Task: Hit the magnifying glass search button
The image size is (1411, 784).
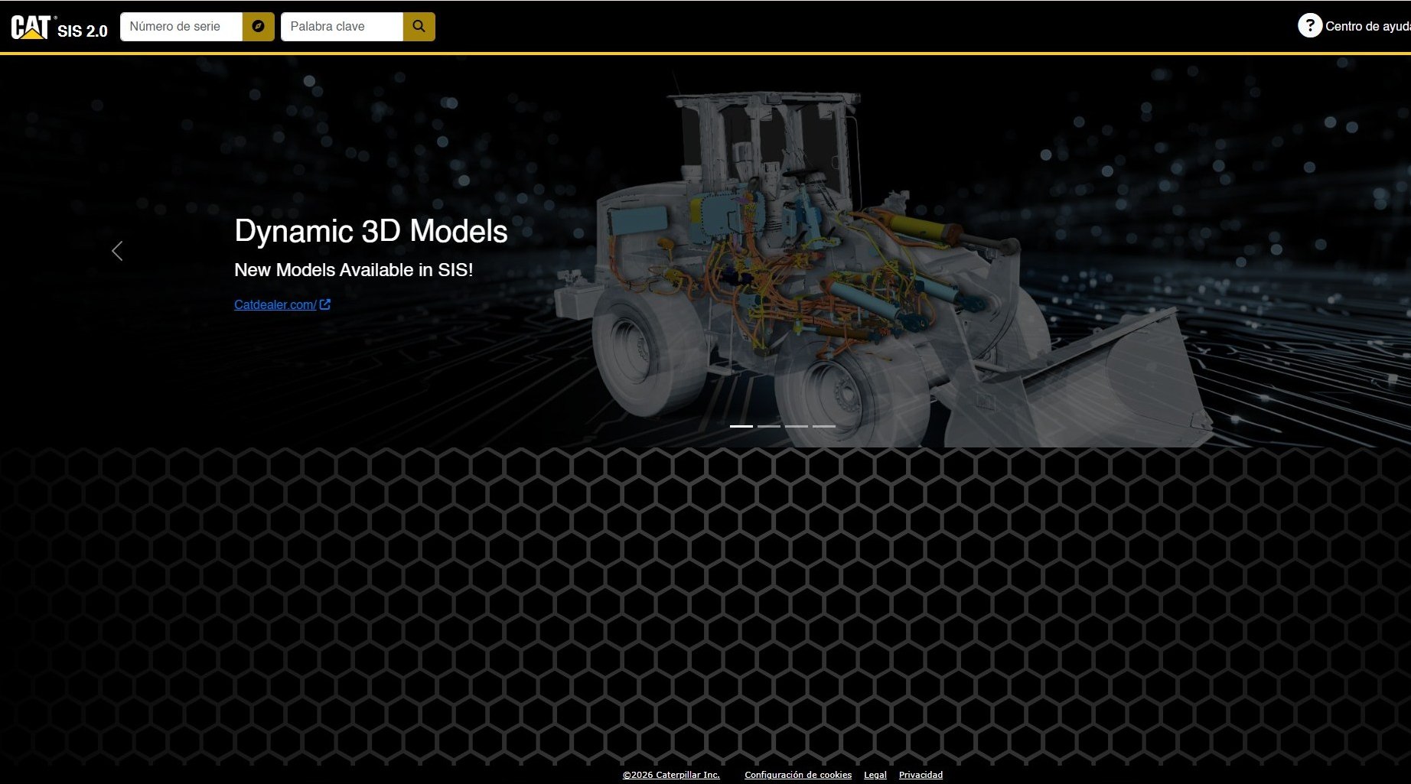Action: pos(419,27)
